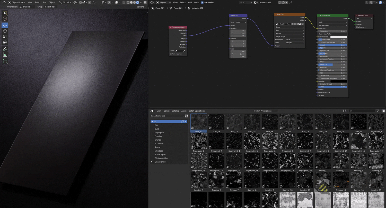
Task: Select the Fingerprint catalog
Action: coord(159,133)
